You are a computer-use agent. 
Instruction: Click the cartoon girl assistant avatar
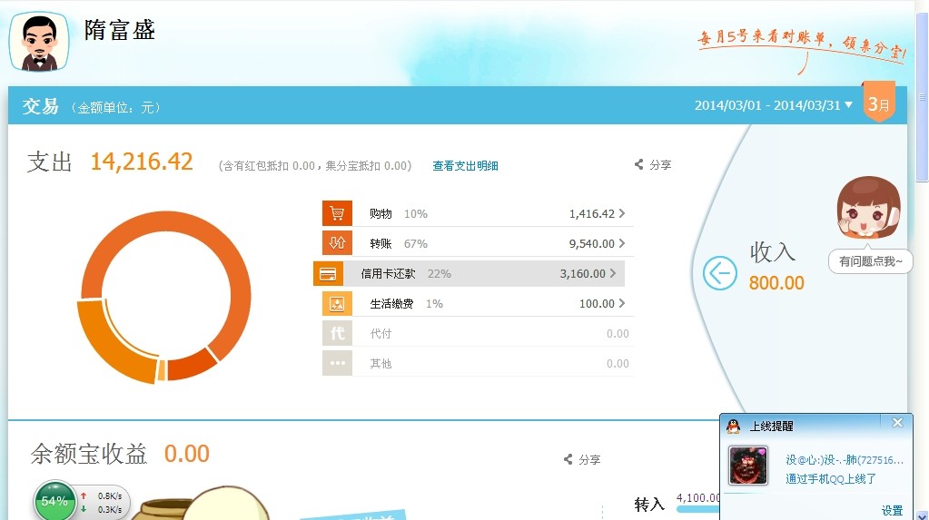coord(868,207)
